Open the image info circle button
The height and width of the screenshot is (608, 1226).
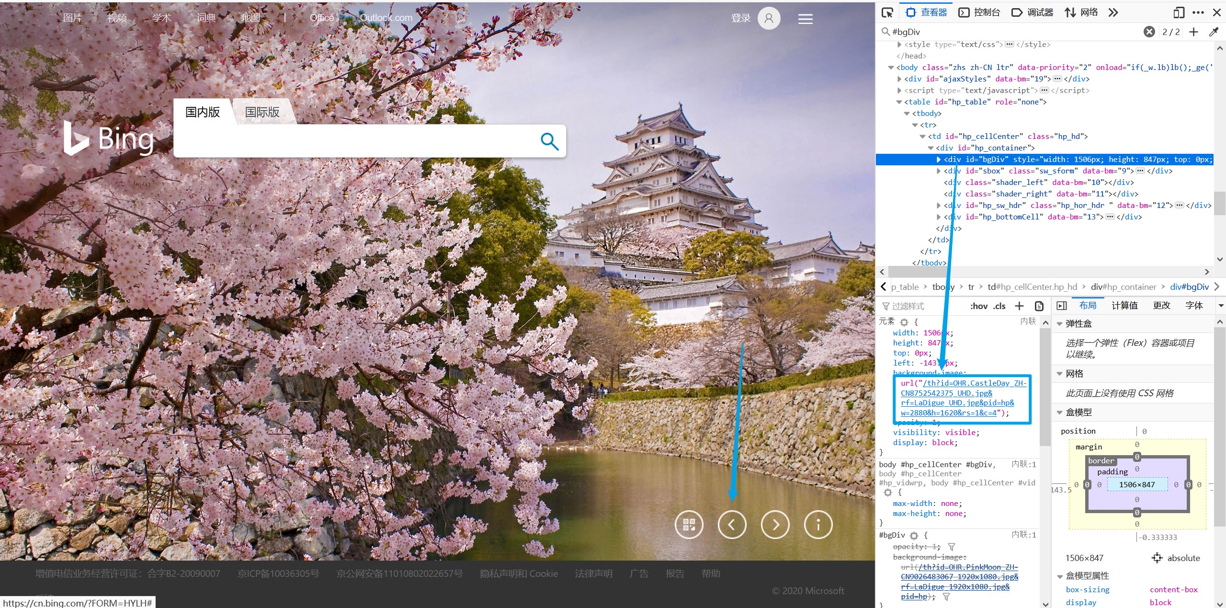pos(818,525)
